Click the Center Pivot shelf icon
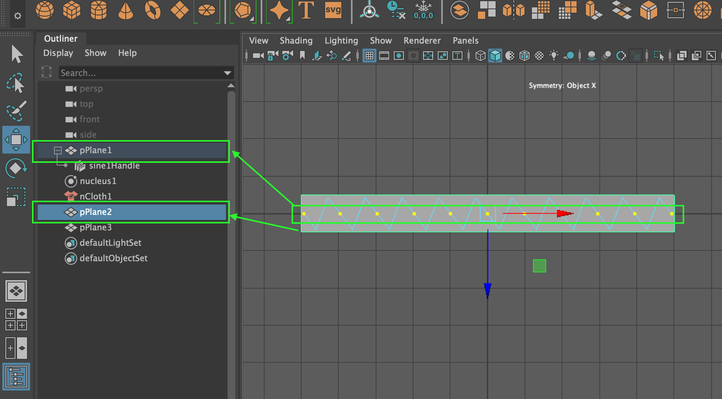Viewport: 722px width, 399px height. [369, 10]
